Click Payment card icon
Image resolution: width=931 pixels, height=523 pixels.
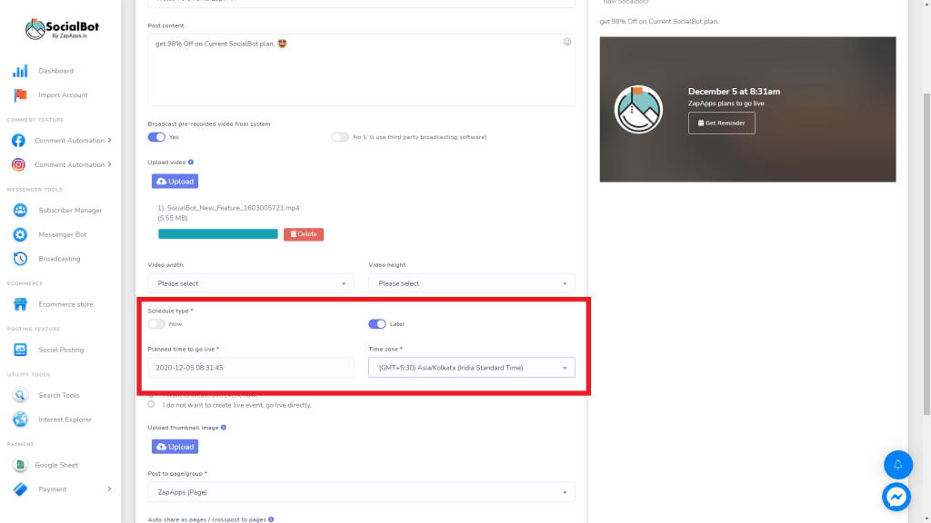[x=20, y=489]
